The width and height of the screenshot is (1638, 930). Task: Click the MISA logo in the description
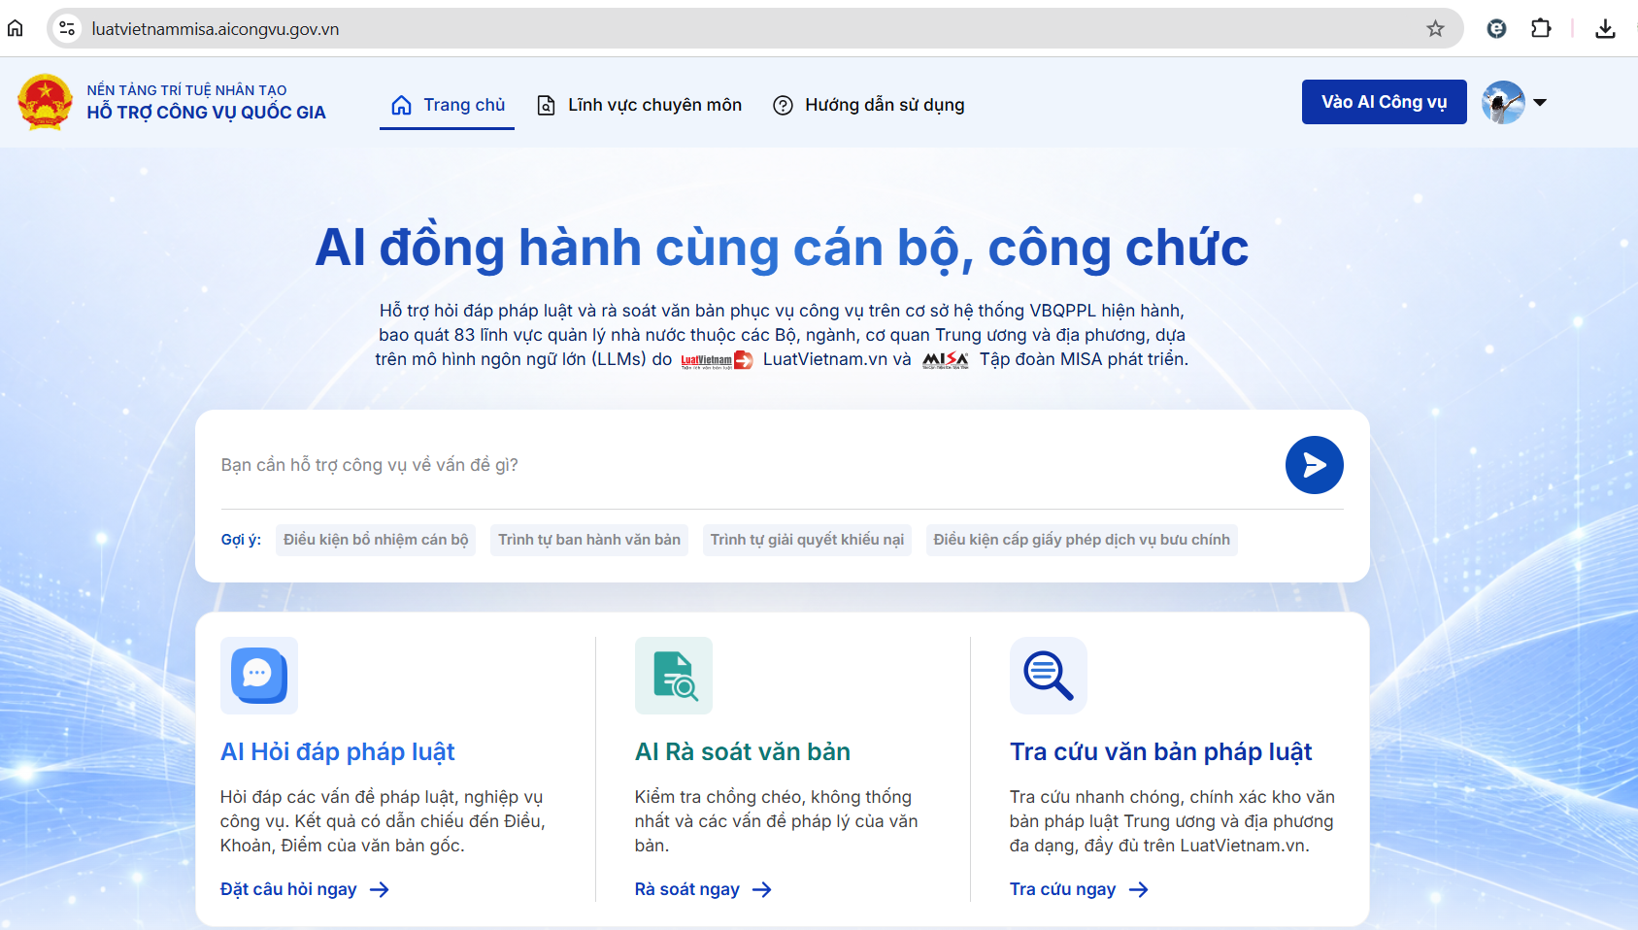coord(946,360)
